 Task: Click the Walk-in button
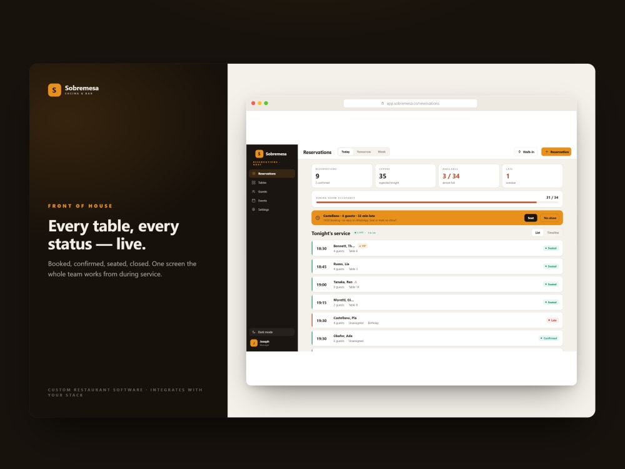tap(526, 152)
